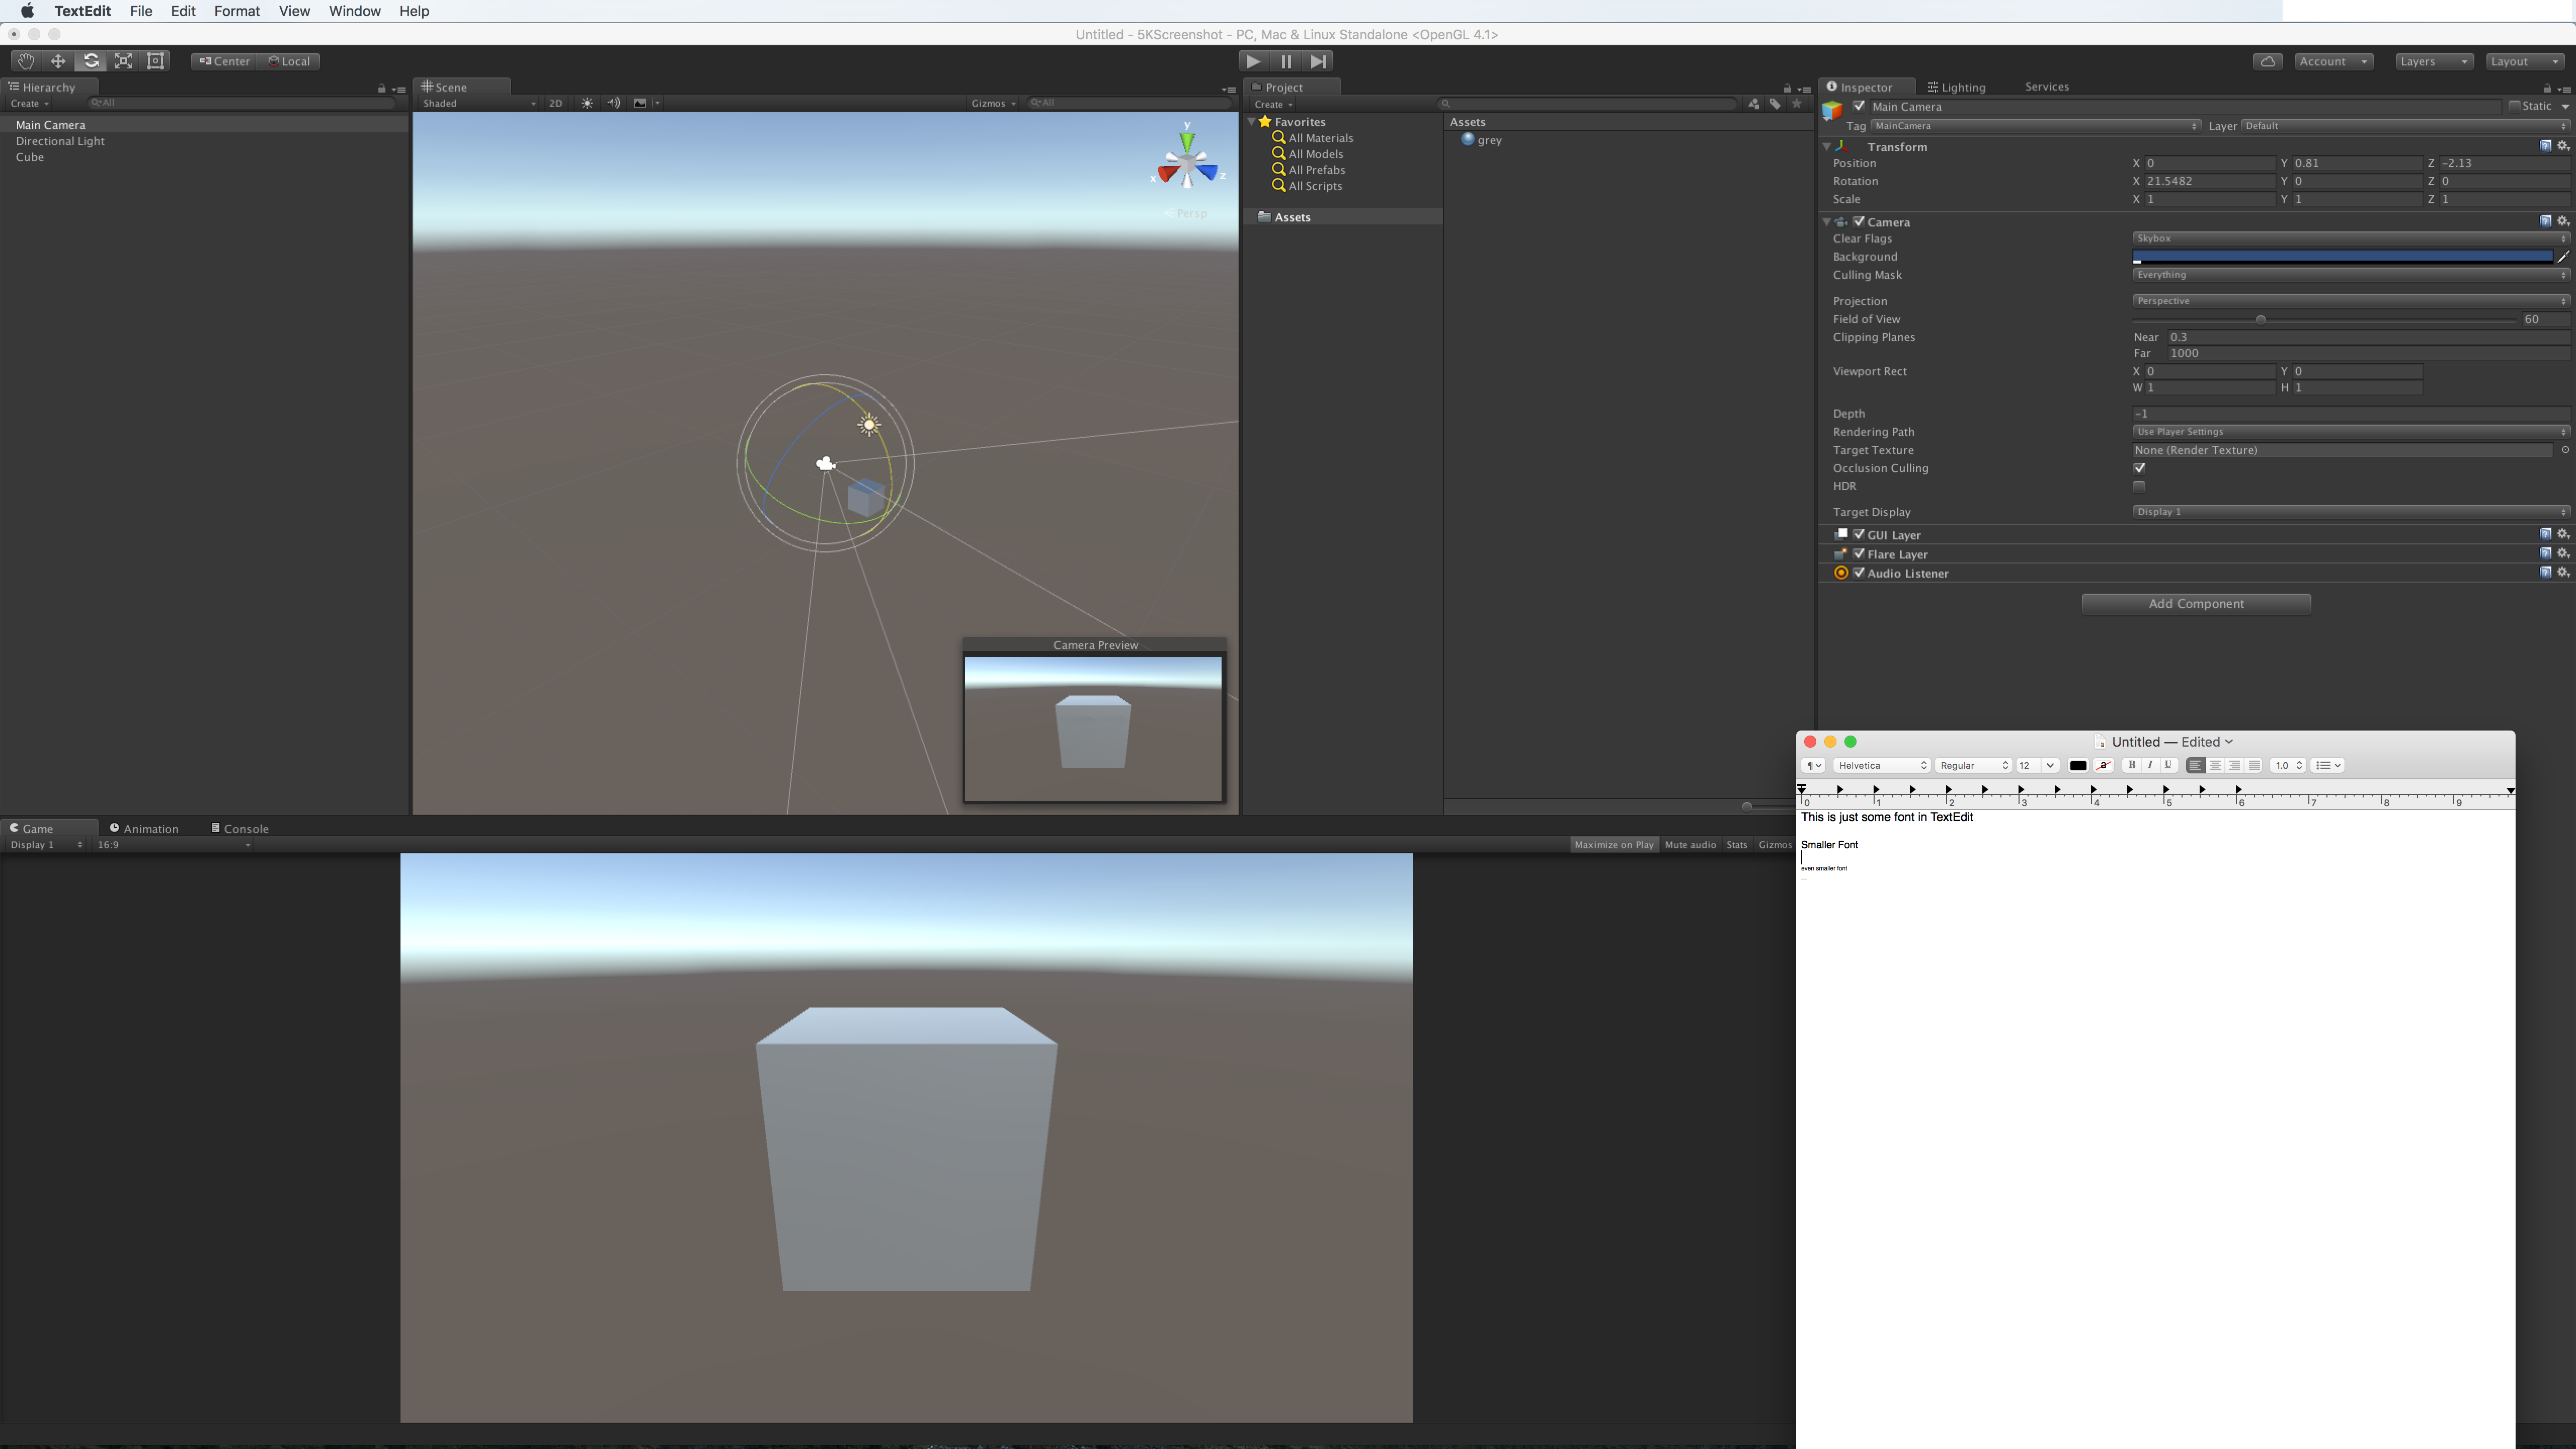Image resolution: width=2576 pixels, height=1449 pixels.
Task: Enable HDR on the camera
Action: [x=2139, y=486]
